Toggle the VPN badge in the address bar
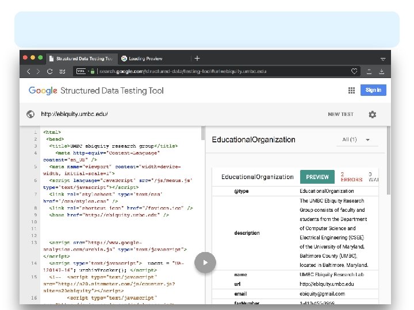Image resolution: width=414 pixels, height=310 pixels. pos(81,71)
